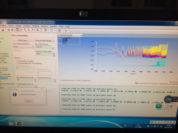Select the Zoom In magnifier tool
The height and width of the screenshot is (133, 178).
click(x=25, y=30)
